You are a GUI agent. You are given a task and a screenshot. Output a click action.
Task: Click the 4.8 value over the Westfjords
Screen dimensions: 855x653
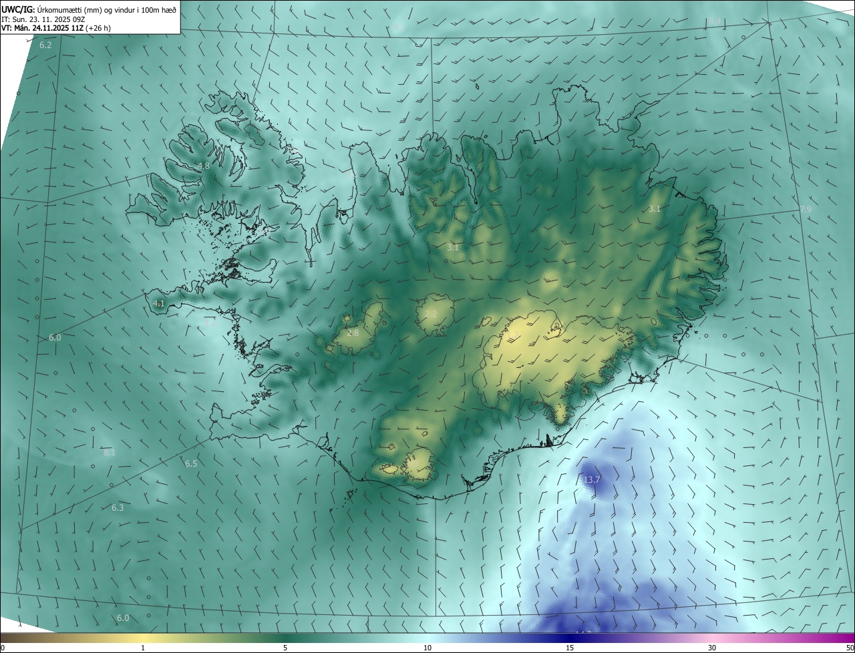pyautogui.click(x=203, y=166)
